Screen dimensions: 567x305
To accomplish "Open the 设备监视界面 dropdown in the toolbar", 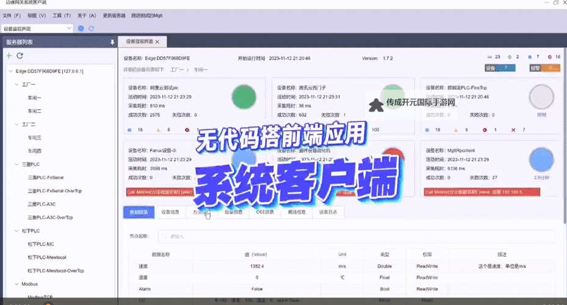I will (37, 29).
